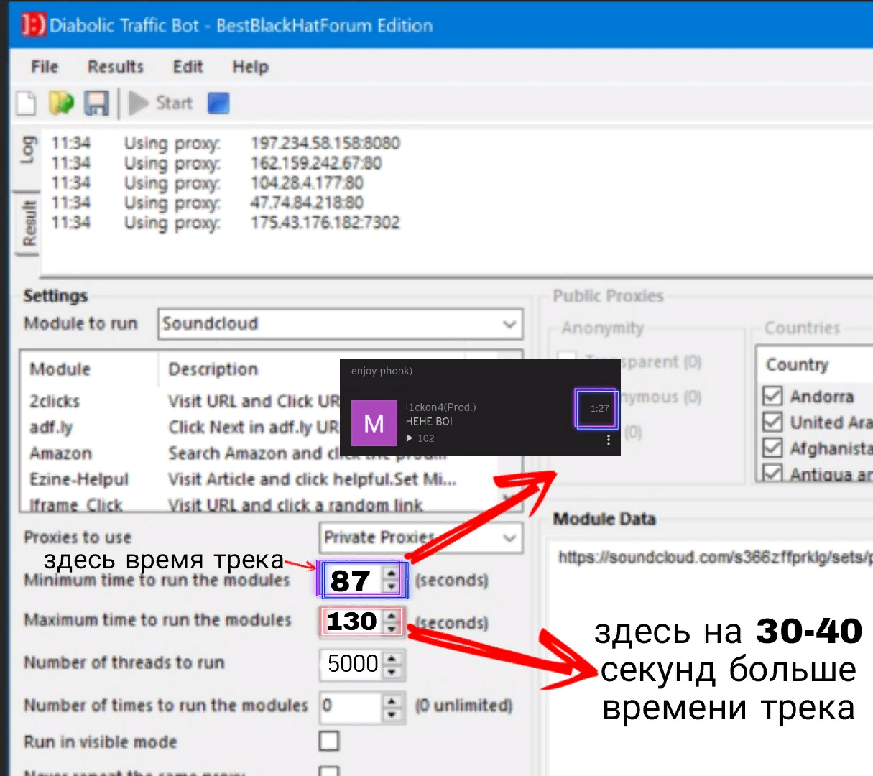Decrease maximum time with down arrow
873x776 pixels.
(x=392, y=629)
